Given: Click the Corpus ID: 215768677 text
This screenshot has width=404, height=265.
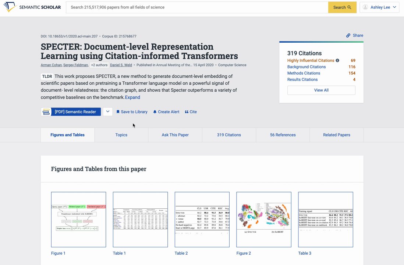Looking at the screenshot, I should tap(119, 36).
